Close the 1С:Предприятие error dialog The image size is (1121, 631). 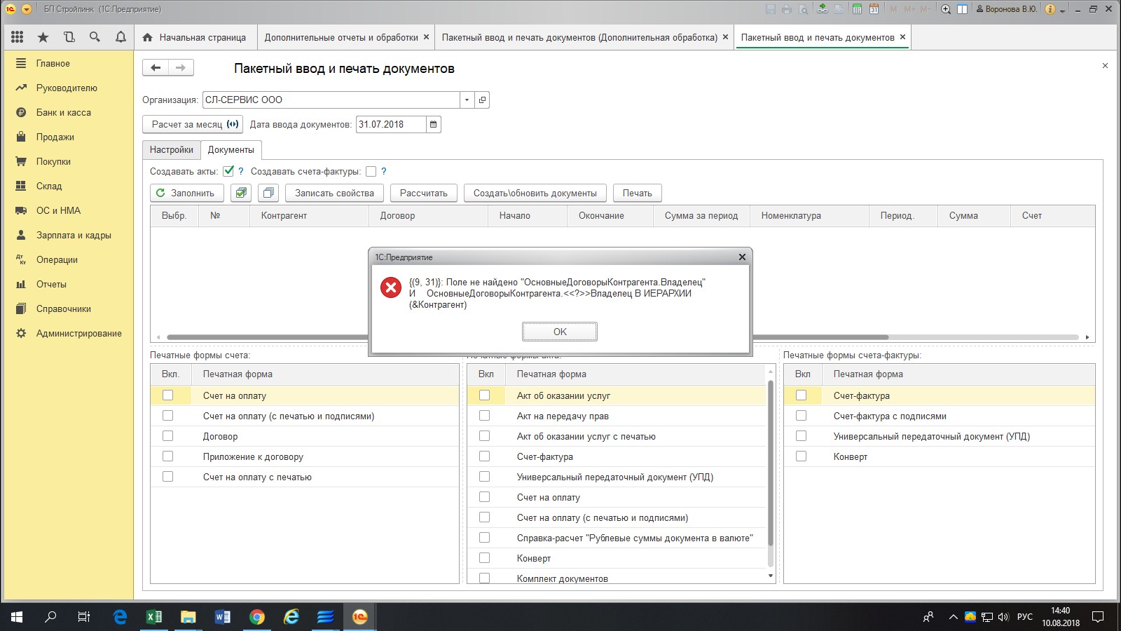click(x=742, y=257)
